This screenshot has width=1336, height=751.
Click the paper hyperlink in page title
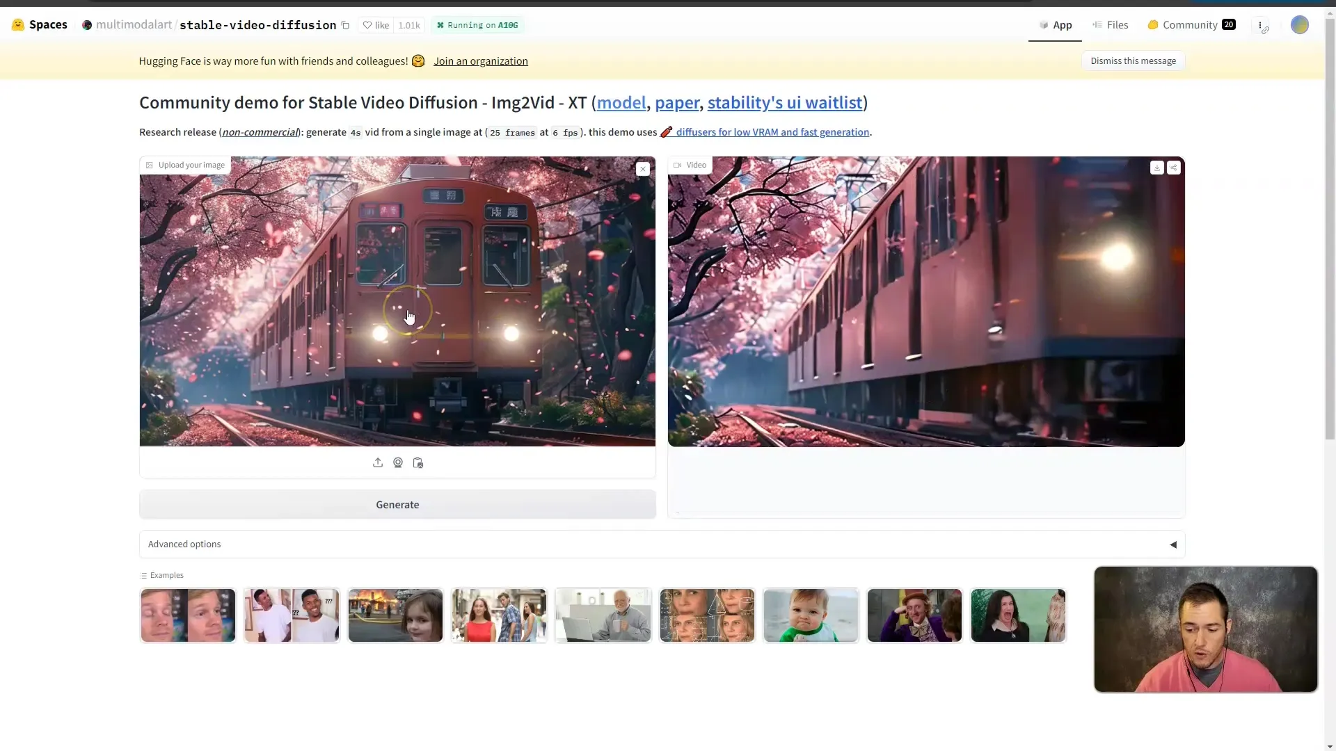(x=677, y=102)
